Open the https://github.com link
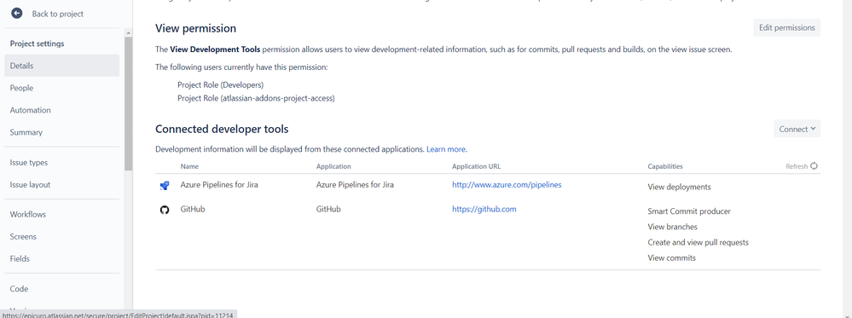The height and width of the screenshot is (318, 852). [484, 209]
